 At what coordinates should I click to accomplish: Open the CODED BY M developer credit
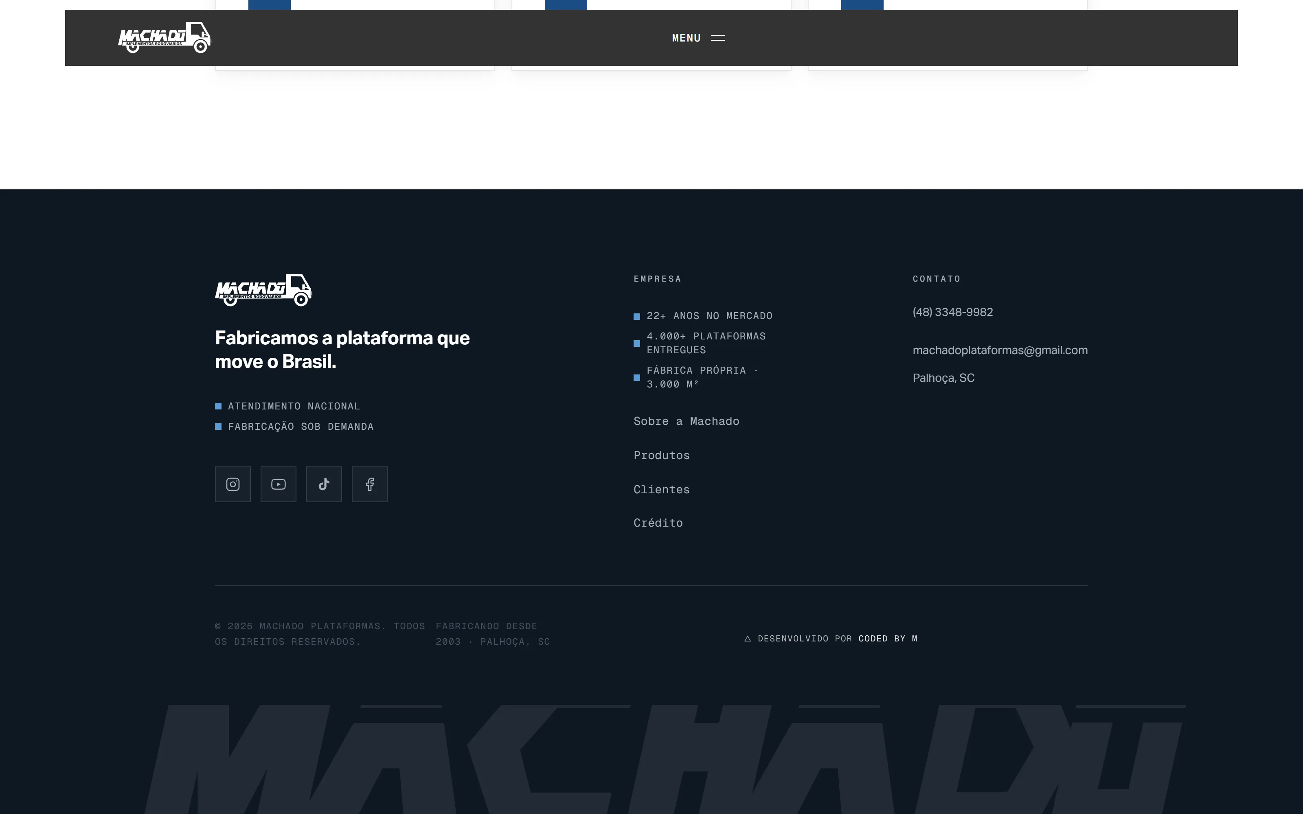point(887,639)
